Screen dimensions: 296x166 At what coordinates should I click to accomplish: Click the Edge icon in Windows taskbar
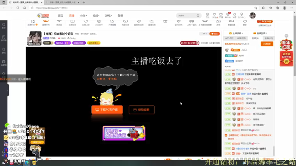pos(27,163)
